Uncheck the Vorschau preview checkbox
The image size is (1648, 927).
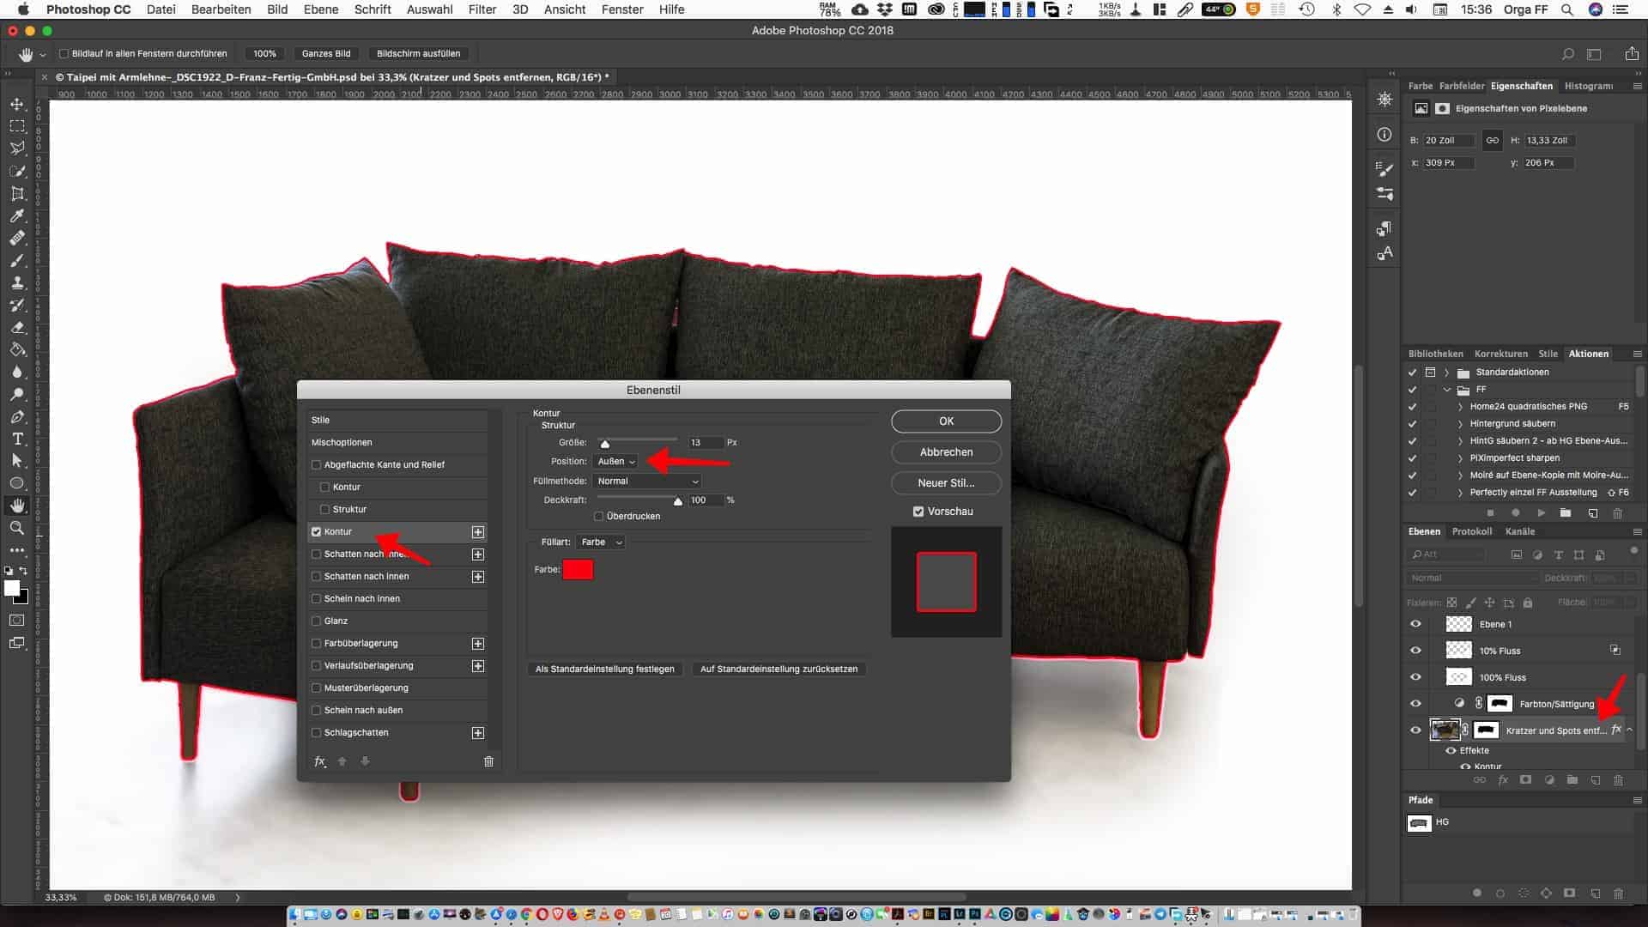(918, 512)
